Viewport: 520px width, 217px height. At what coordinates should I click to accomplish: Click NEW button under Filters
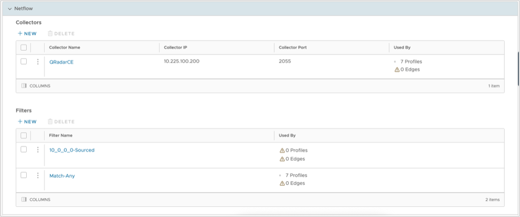(27, 121)
